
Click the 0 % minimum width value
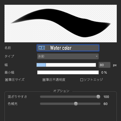tap(104, 72)
